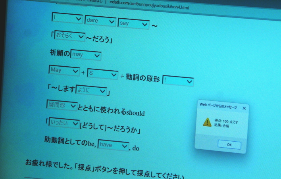Image resolution: width=281 pixels, height=179 pixels.
Task: Expand the "S" subject dropdown
Action: tap(102, 73)
